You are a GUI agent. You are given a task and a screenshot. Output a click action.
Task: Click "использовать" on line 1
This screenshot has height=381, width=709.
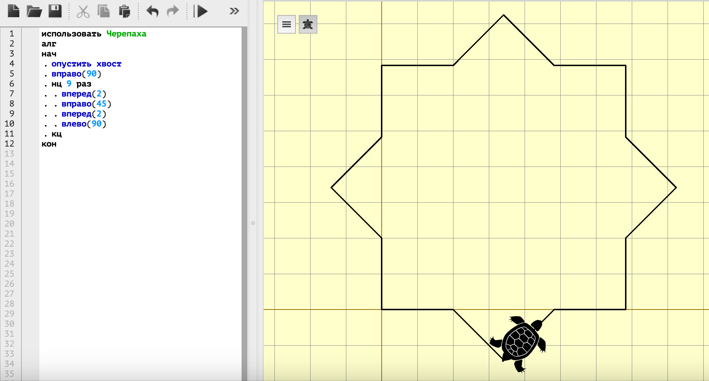71,34
